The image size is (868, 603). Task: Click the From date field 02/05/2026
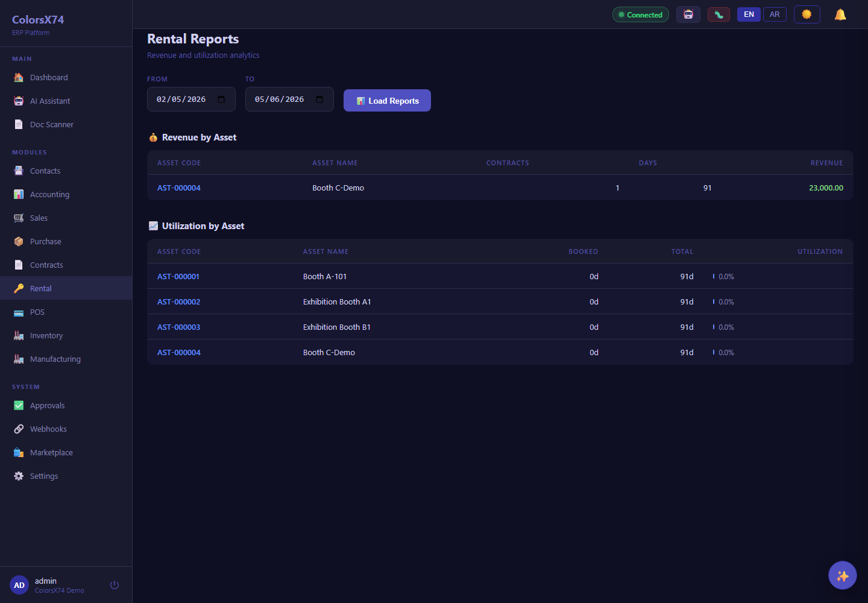[191, 99]
